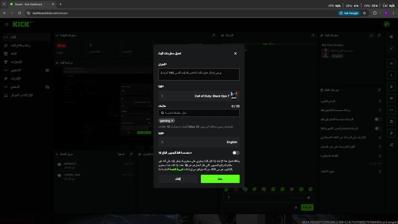Expand the followers-only chat row chevron
The height and width of the screenshot is (224, 398).
pos(380,110)
